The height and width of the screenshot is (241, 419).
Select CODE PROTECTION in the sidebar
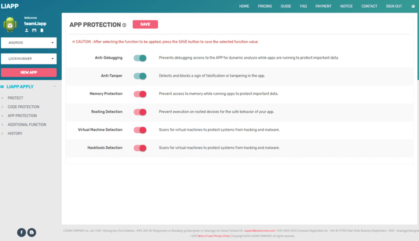tap(23, 107)
